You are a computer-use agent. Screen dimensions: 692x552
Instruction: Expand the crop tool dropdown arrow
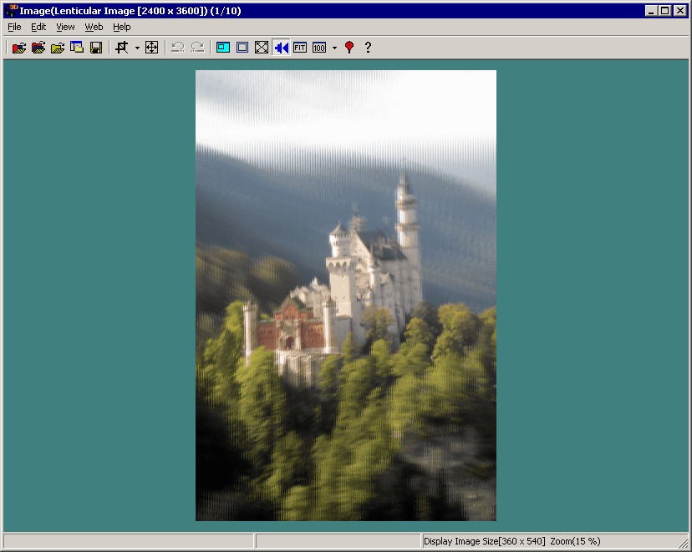click(137, 48)
